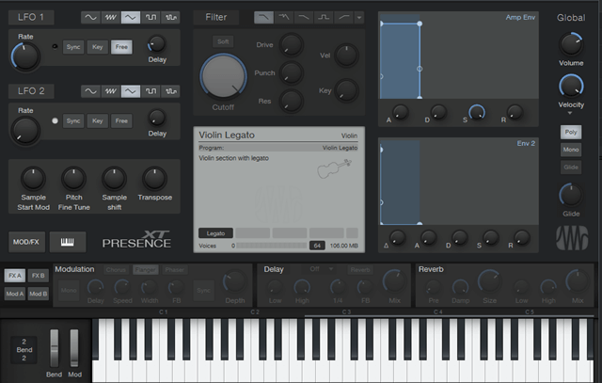Viewport: 602px width, 383px height.
Task: Select Phaser modulation type
Action: [174, 270]
